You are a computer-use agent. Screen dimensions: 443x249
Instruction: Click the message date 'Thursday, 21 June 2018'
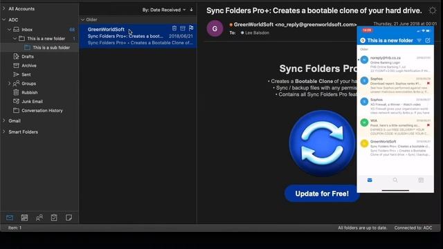[x=405, y=24]
